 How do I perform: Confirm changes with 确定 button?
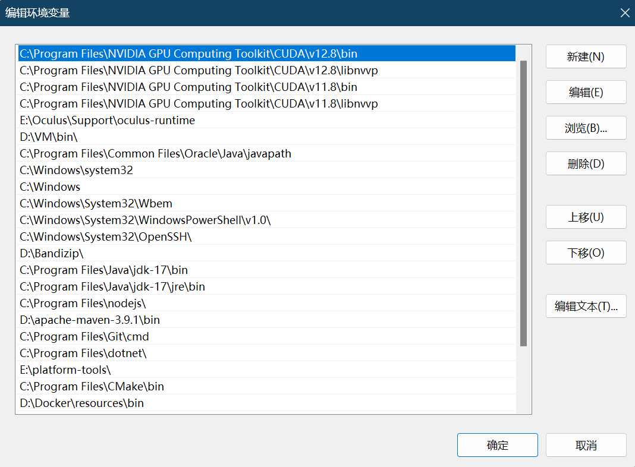(497, 445)
